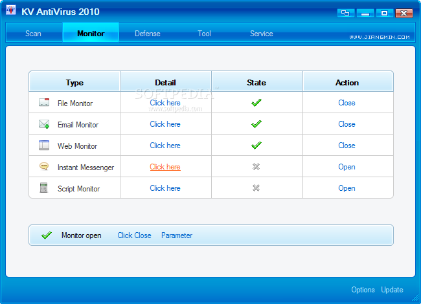
Task: Click the Type column header
Action: click(74, 81)
